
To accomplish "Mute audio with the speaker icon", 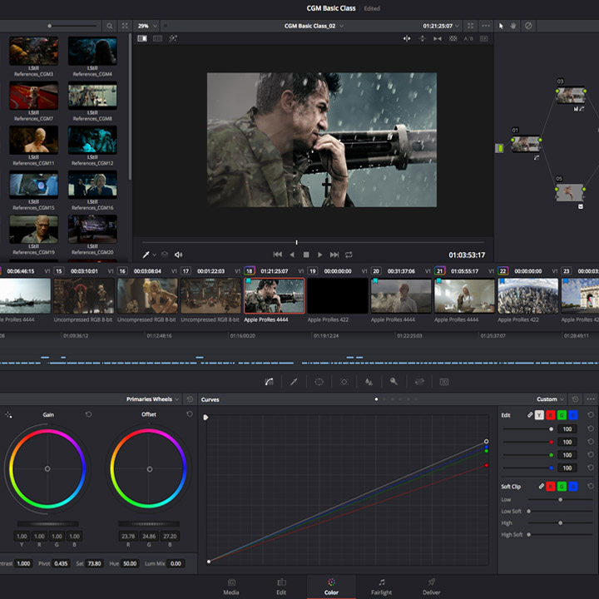I will pos(178,255).
